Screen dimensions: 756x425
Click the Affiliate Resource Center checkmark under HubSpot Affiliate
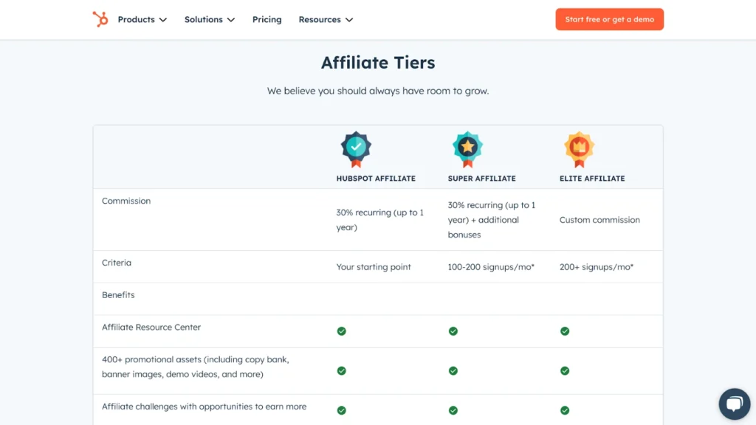coord(341,331)
